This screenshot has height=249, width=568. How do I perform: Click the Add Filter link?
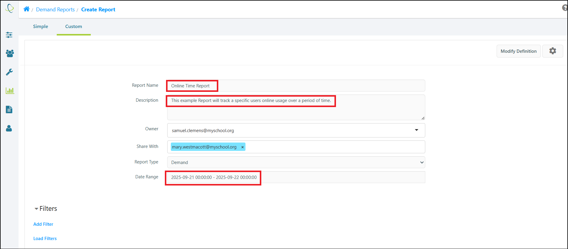(43, 224)
